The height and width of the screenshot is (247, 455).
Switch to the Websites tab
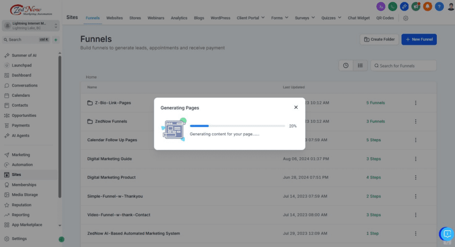point(114,18)
